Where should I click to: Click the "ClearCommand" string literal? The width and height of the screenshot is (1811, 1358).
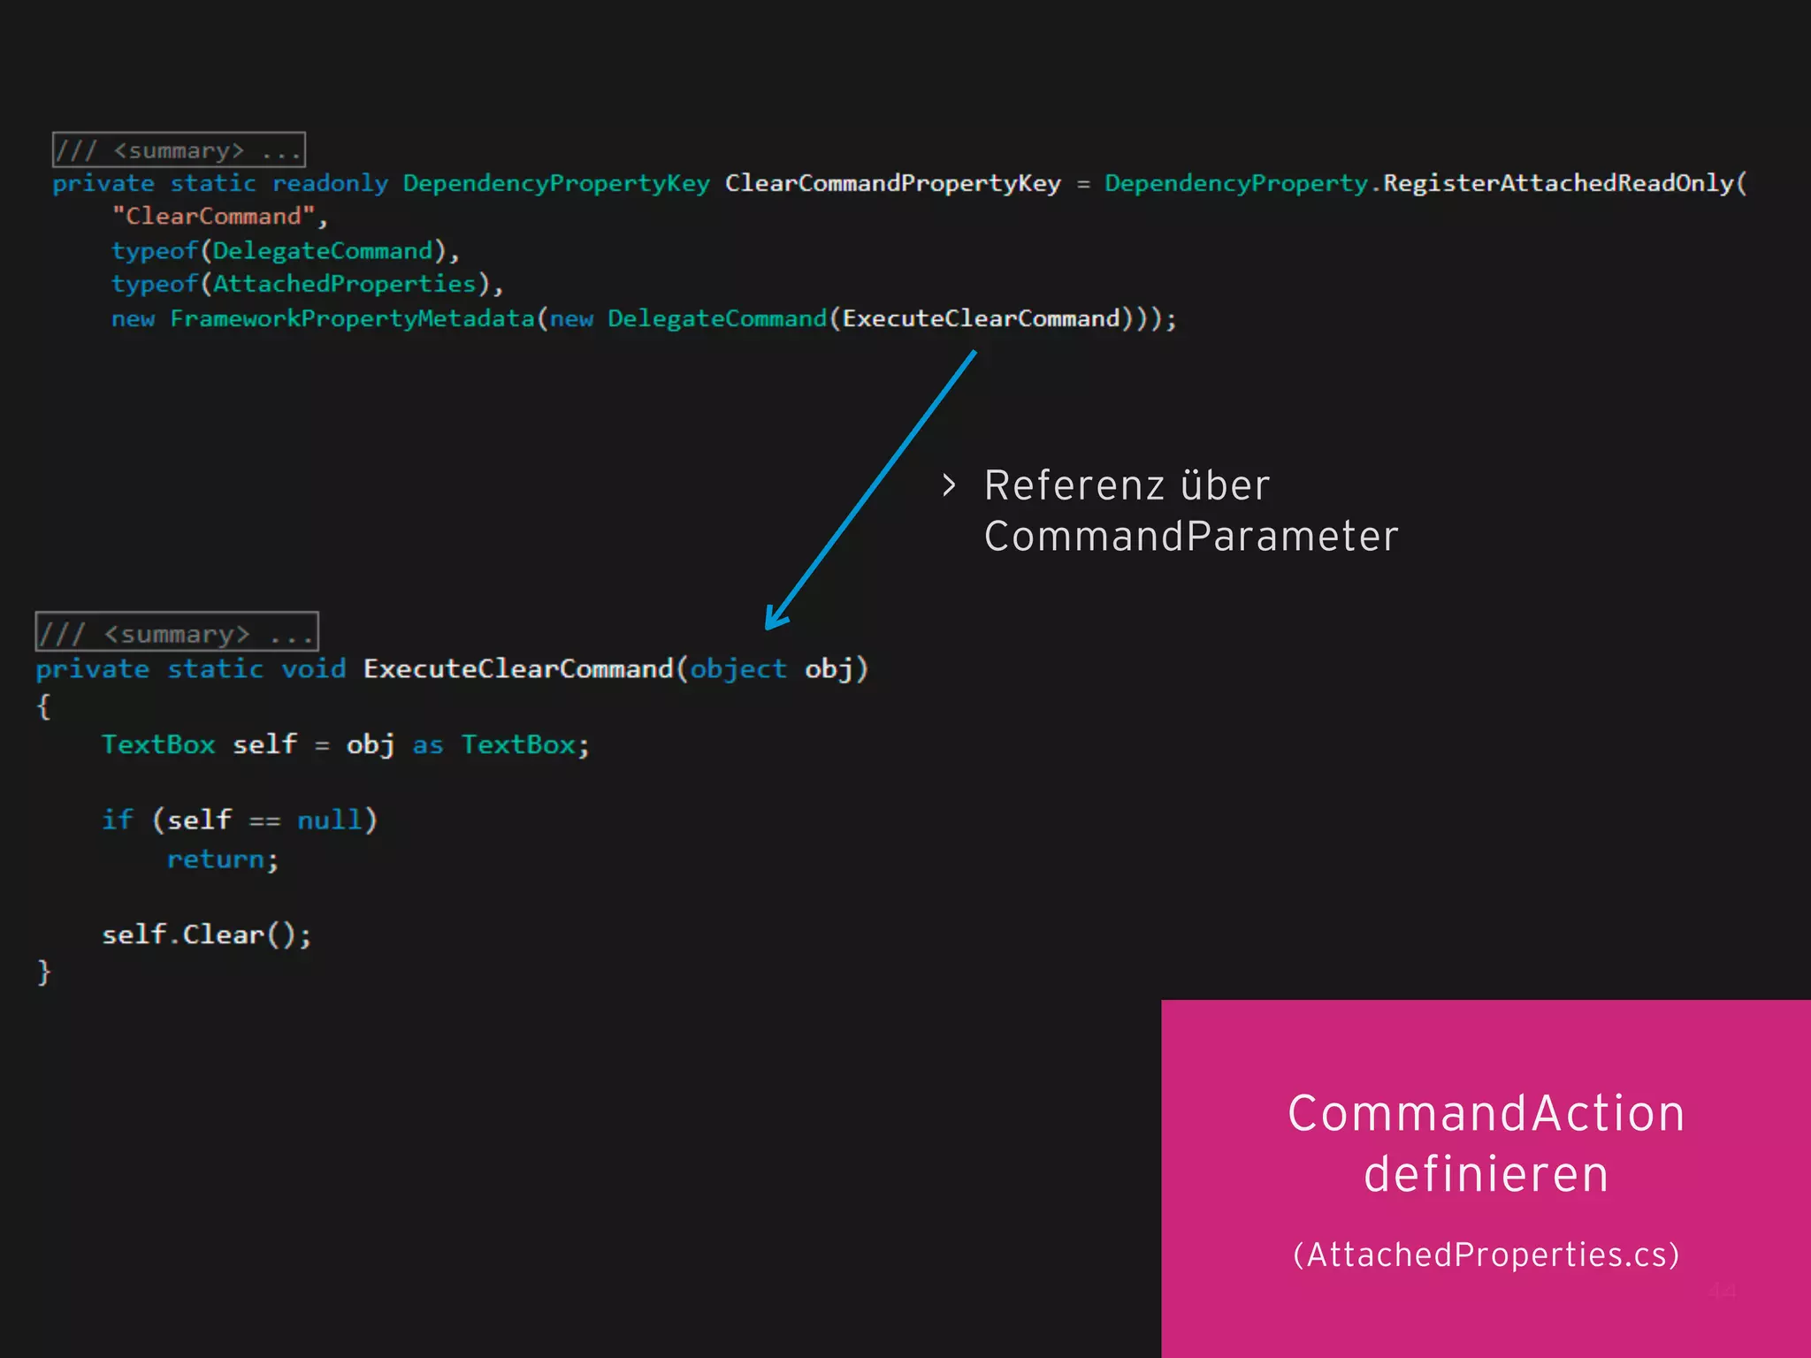tap(213, 216)
